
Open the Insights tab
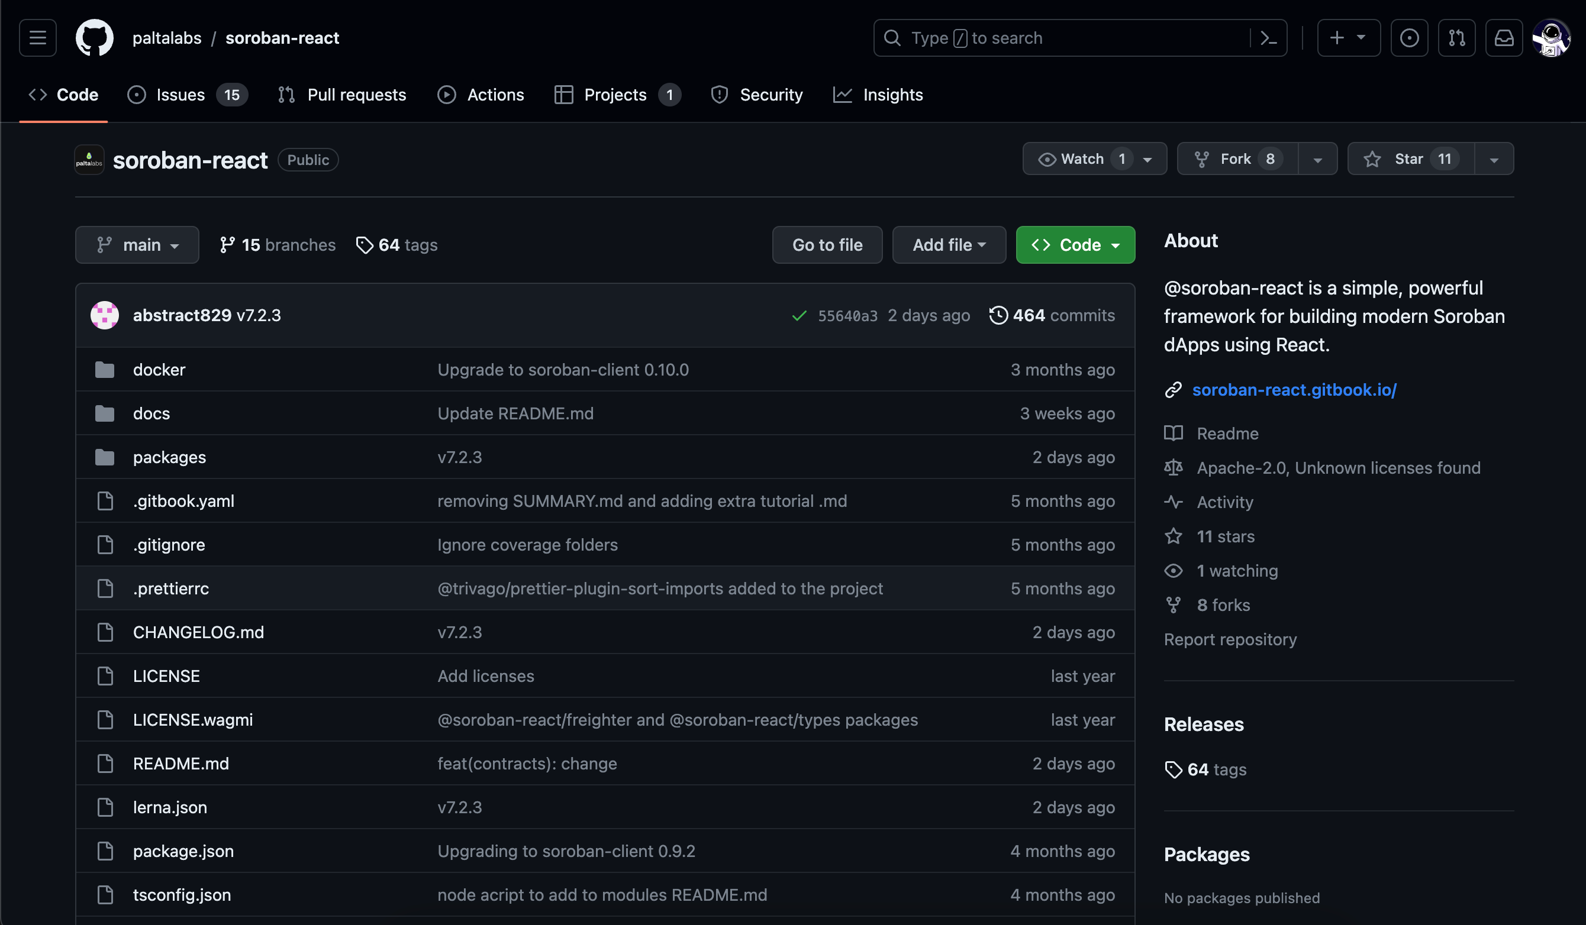pyautogui.click(x=878, y=95)
